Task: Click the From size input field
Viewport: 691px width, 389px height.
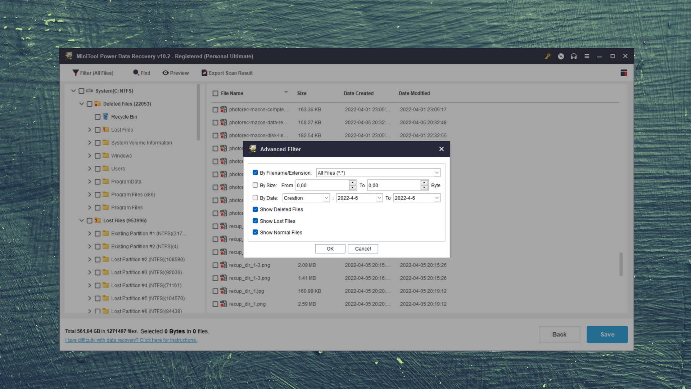Action: point(322,185)
